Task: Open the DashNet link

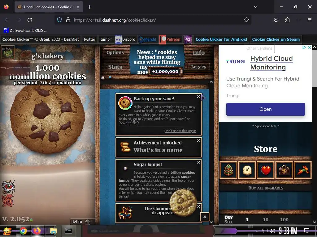Action: 72,39
